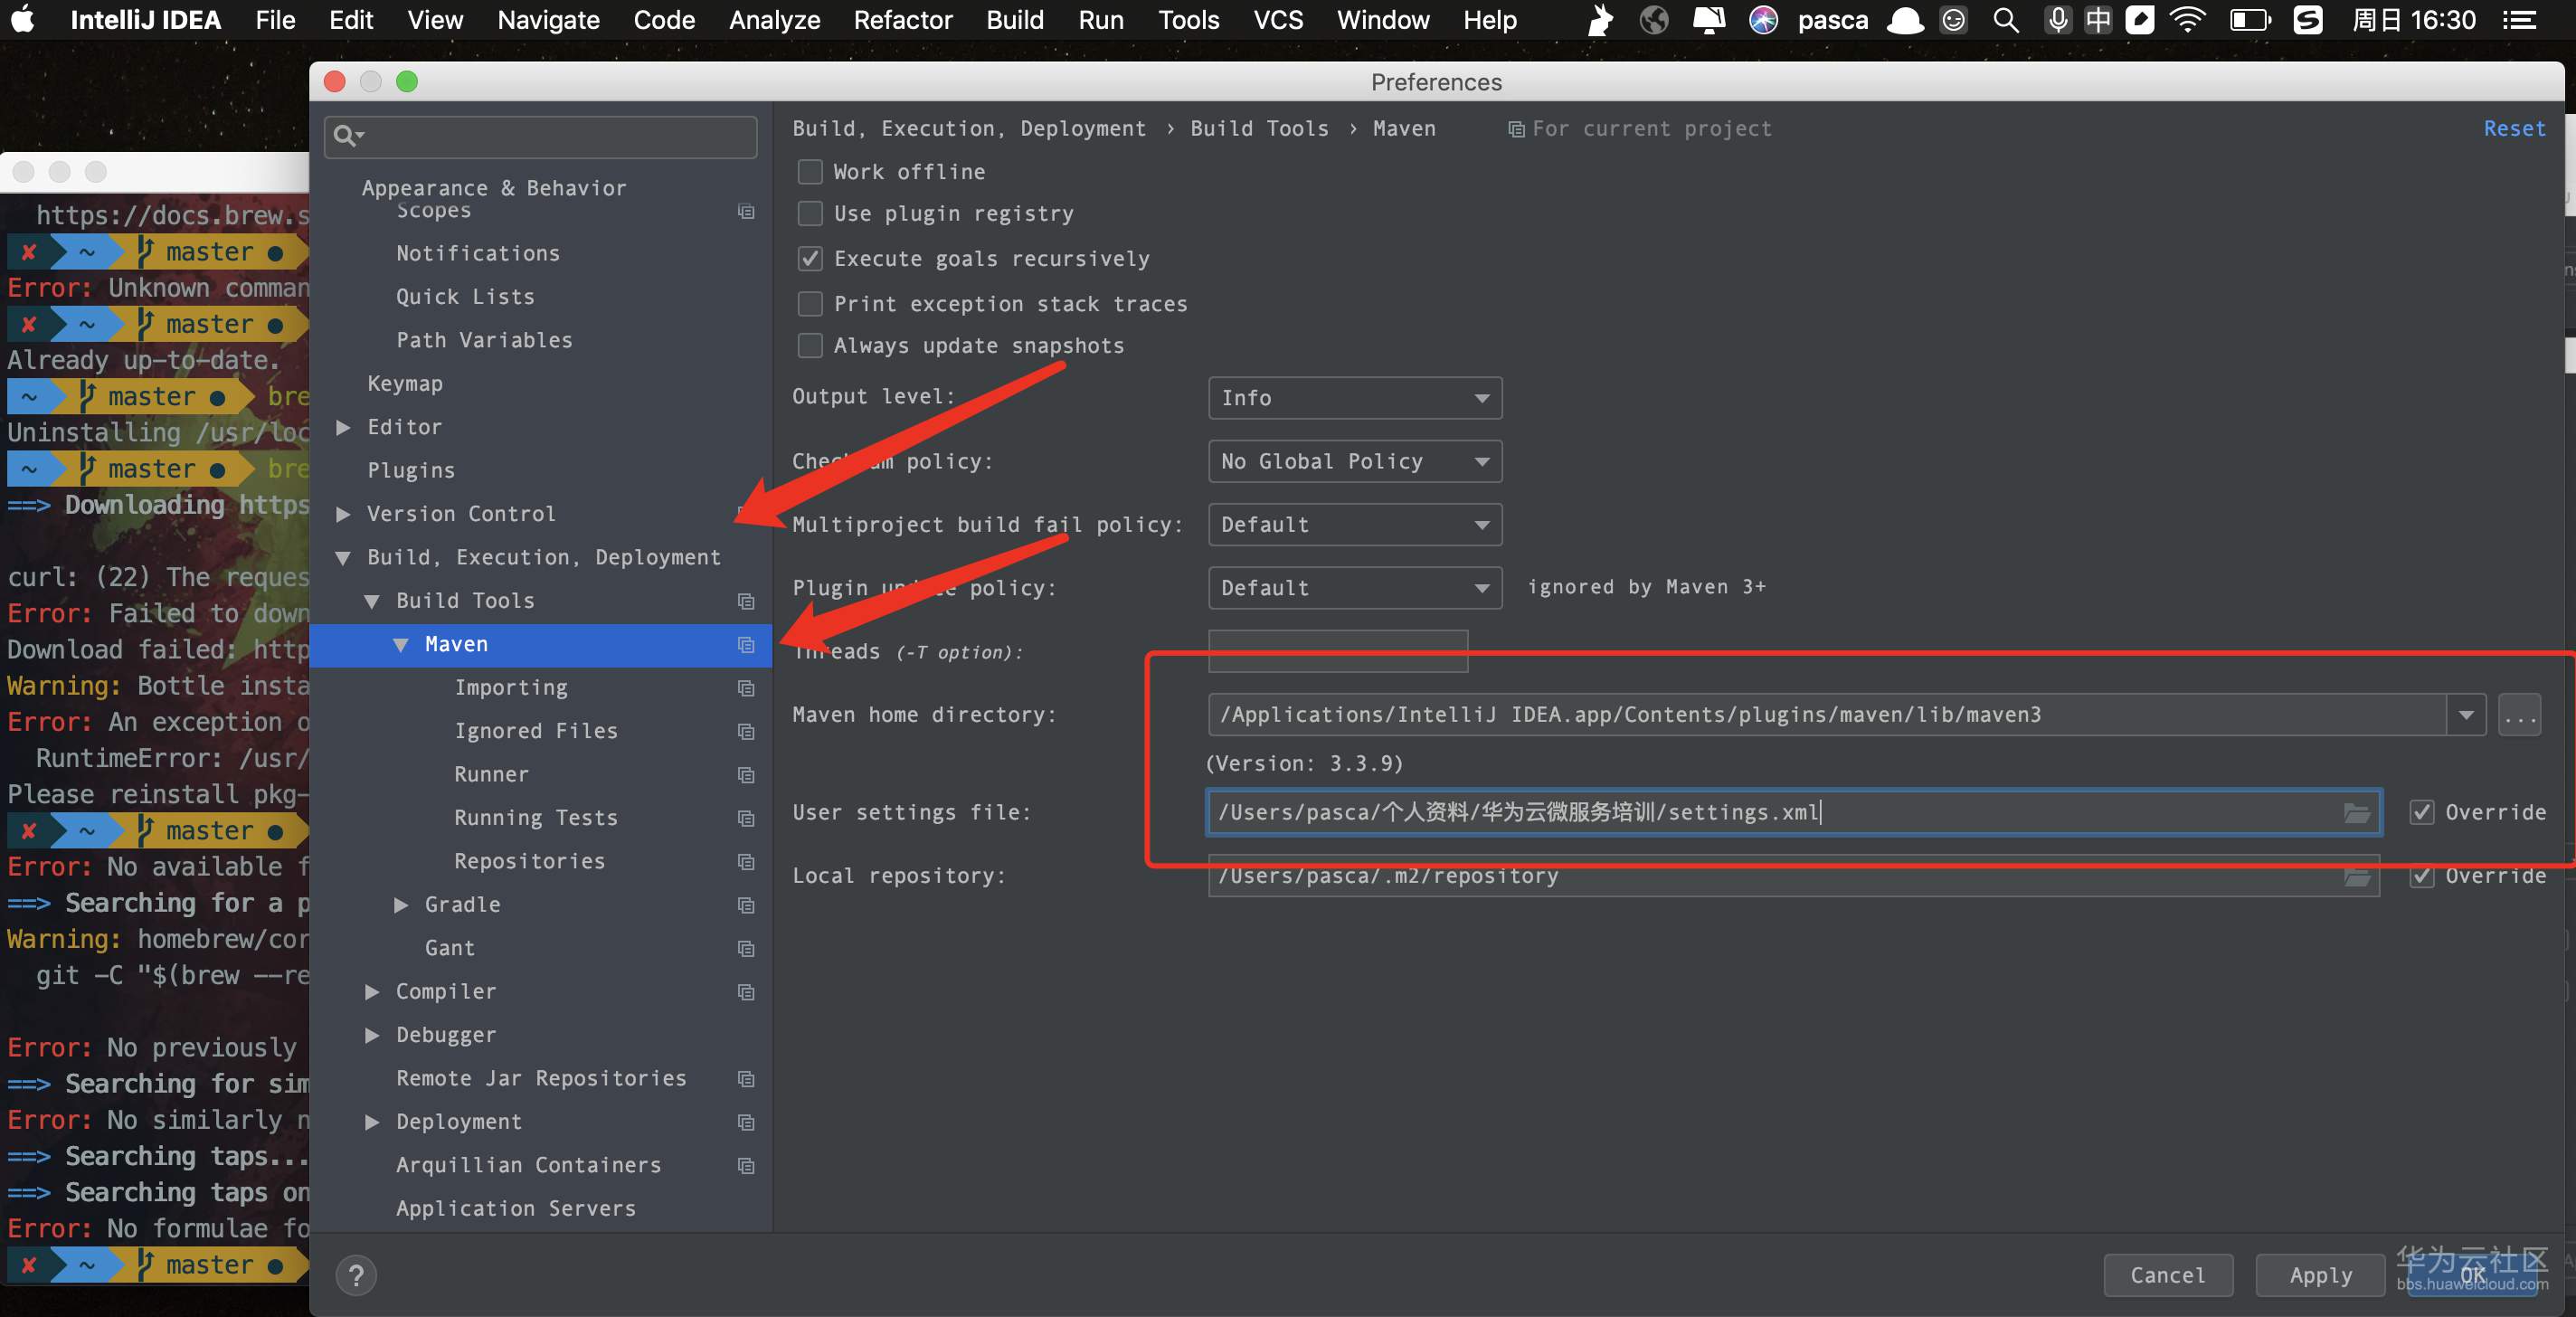Screen dimensions: 2576x1317
Task: Expand the Gradle tree node
Action: pos(401,905)
